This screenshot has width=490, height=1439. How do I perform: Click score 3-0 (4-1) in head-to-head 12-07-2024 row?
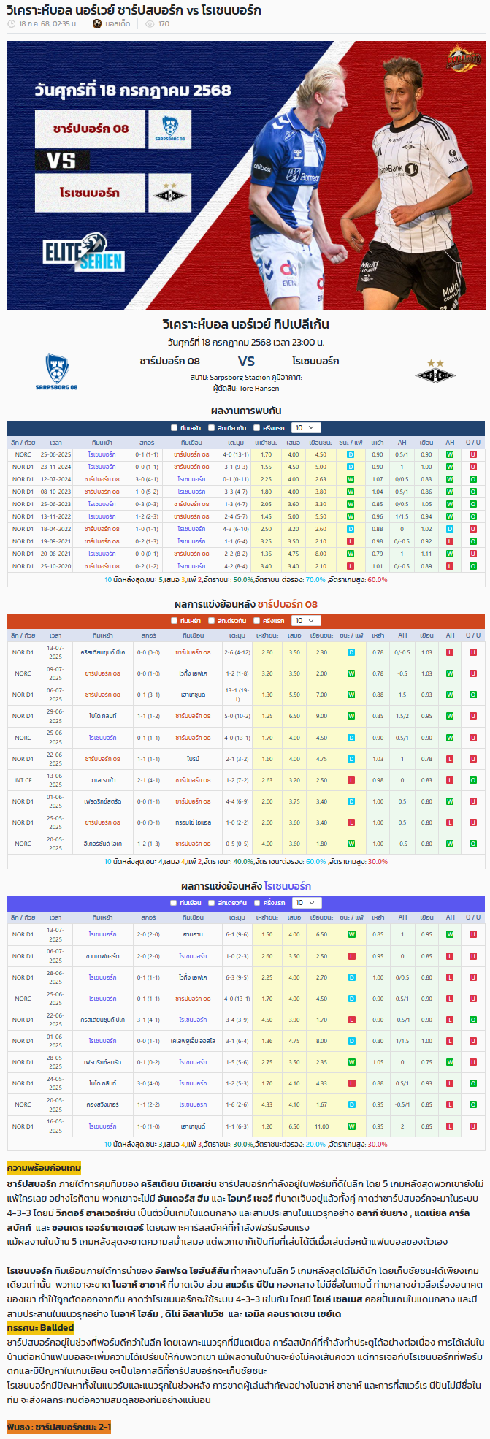pyautogui.click(x=147, y=479)
